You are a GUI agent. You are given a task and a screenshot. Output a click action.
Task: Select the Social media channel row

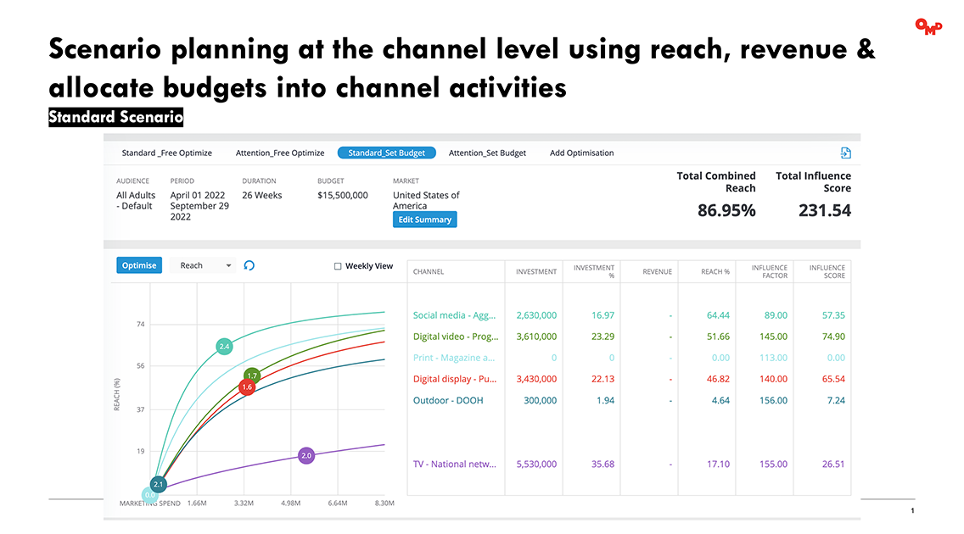point(455,314)
